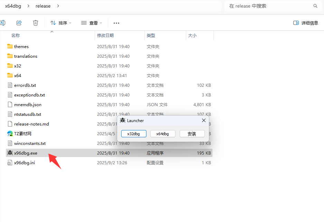Select the x32 folder icon
This screenshot has width=324, height=222.
point(10,66)
